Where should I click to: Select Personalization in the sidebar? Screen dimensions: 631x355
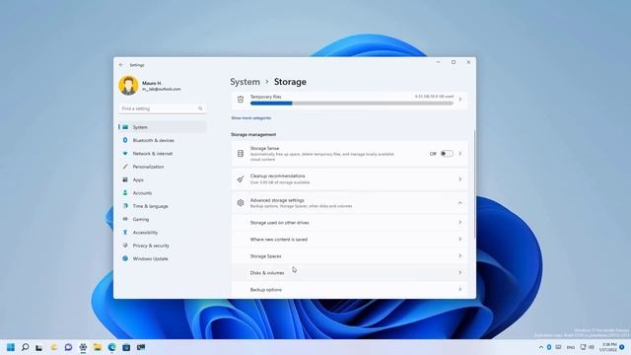pyautogui.click(x=163, y=167)
